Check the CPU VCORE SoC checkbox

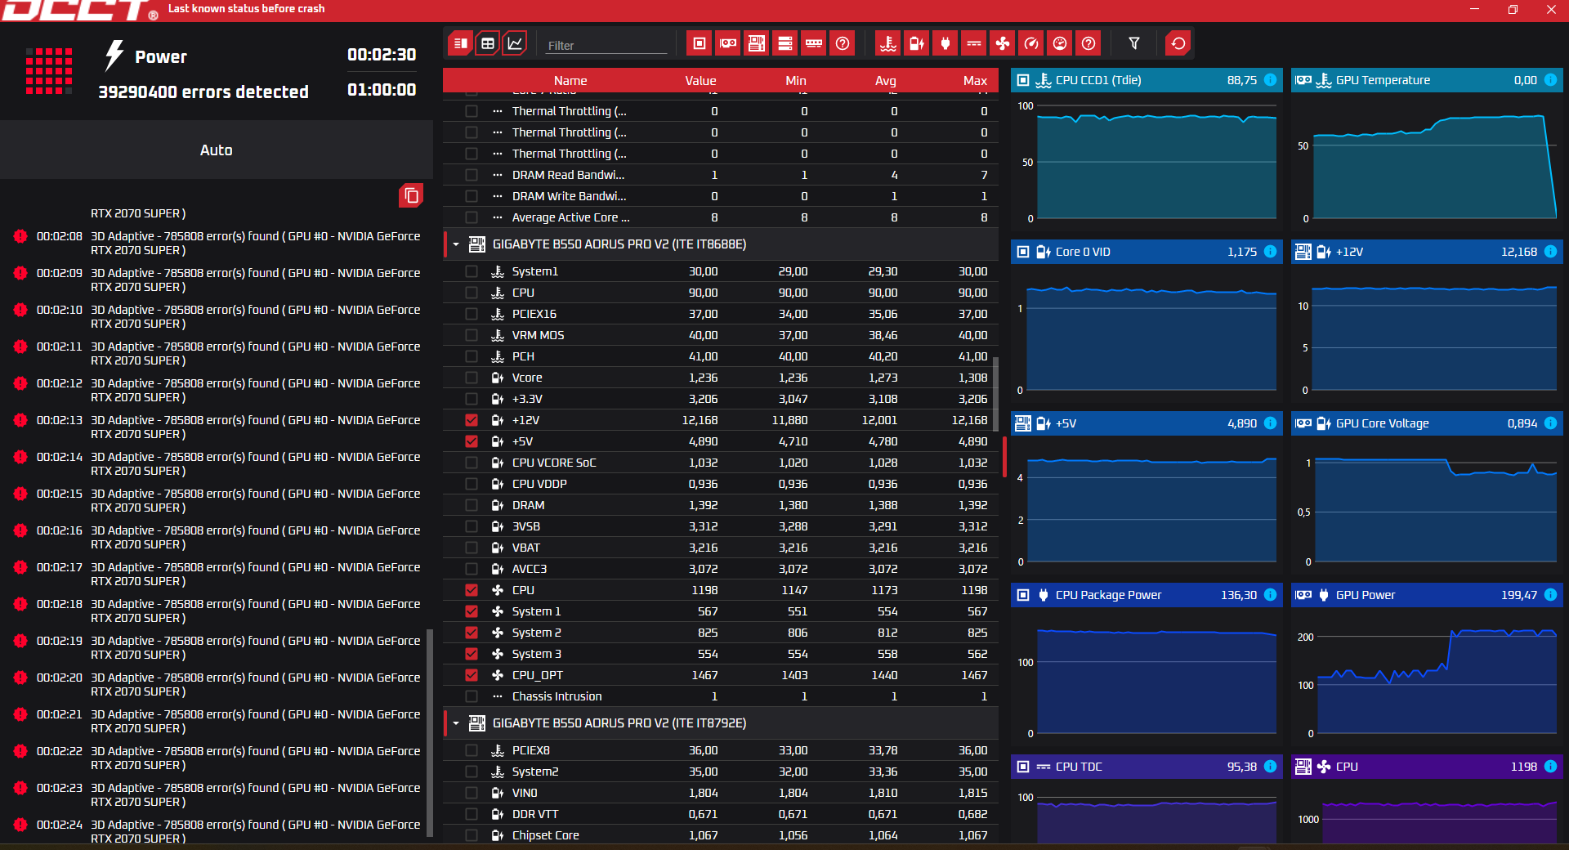pyautogui.click(x=472, y=463)
